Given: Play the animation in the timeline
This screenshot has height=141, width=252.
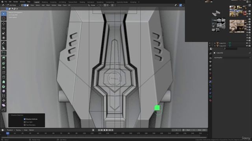Looking at the screenshot, I should 107,130.
